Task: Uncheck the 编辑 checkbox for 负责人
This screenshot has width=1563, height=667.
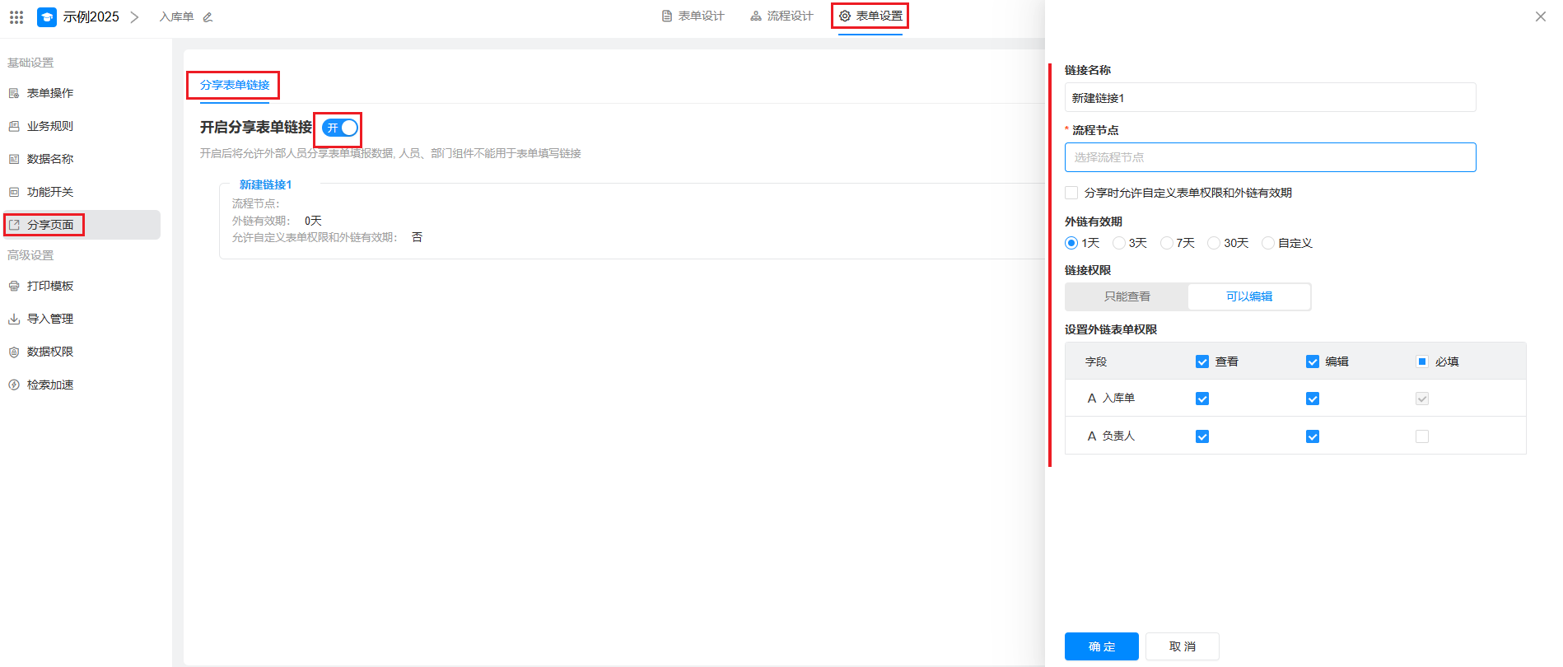Action: coord(1313,436)
